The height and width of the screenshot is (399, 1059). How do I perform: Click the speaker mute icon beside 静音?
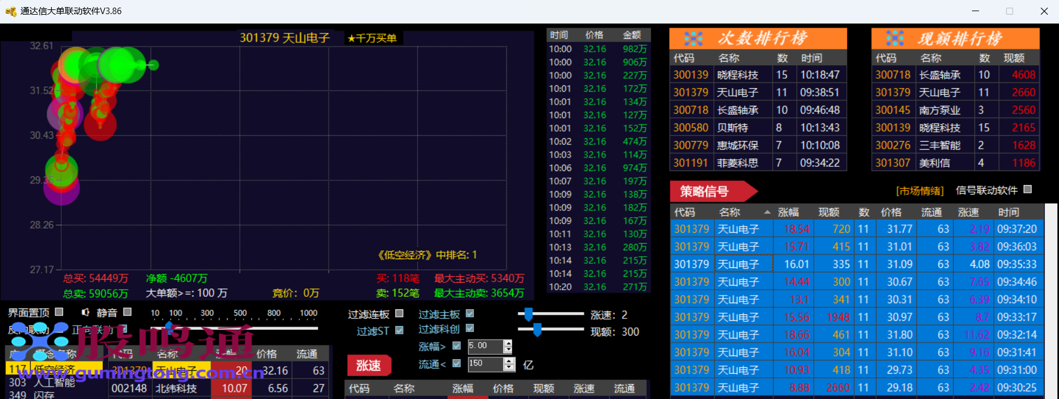[x=86, y=313]
